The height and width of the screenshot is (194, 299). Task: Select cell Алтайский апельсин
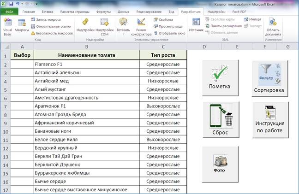point(87,72)
